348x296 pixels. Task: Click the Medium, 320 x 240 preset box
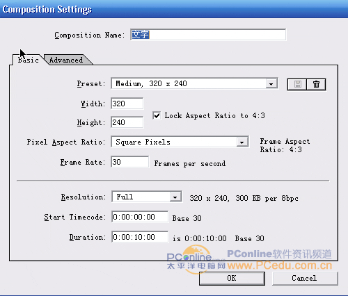tap(189, 83)
